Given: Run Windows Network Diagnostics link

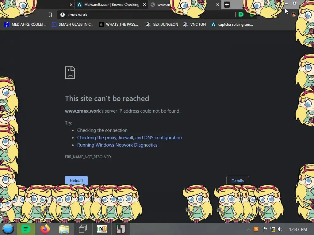Looking at the screenshot, I should pyautogui.click(x=117, y=145).
